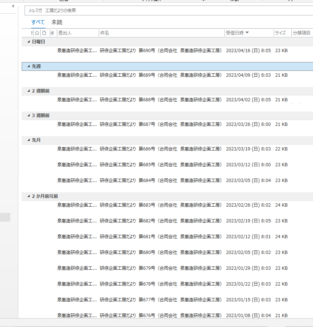The width and height of the screenshot is (313, 327).
Task: Click the 24 KB size in 第681号 row
Action: point(281,237)
